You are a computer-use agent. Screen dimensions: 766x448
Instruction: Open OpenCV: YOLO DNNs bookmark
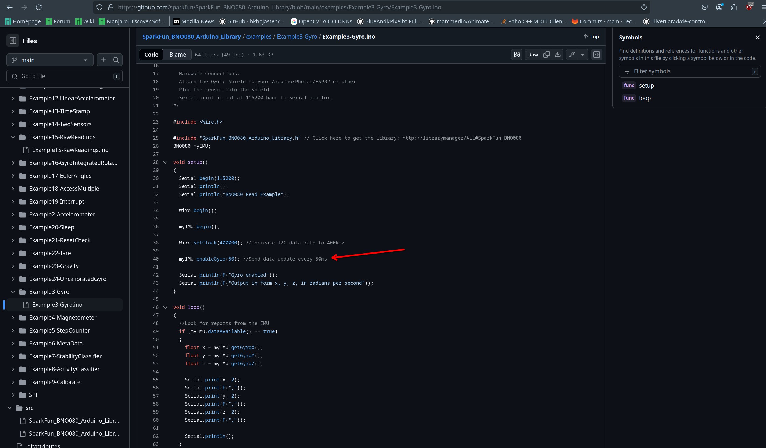(x=322, y=21)
